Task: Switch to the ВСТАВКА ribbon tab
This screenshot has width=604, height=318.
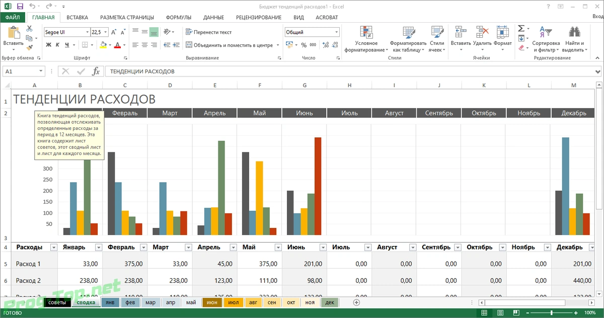Action: coord(77,17)
